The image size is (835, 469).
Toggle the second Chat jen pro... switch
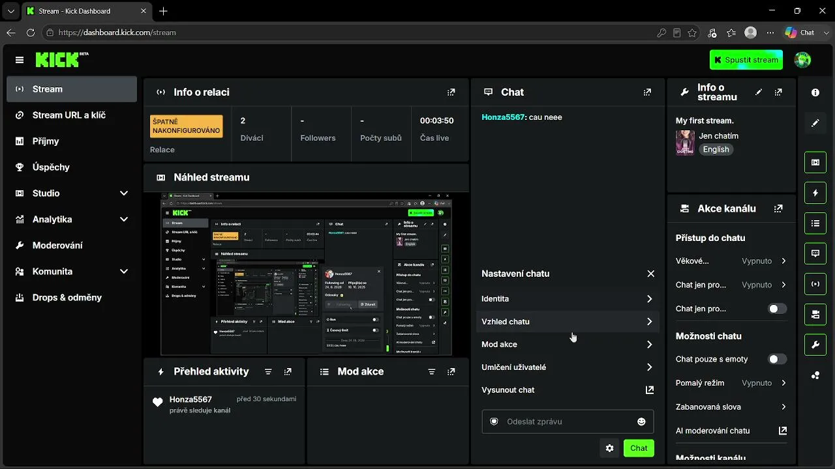[778, 309]
